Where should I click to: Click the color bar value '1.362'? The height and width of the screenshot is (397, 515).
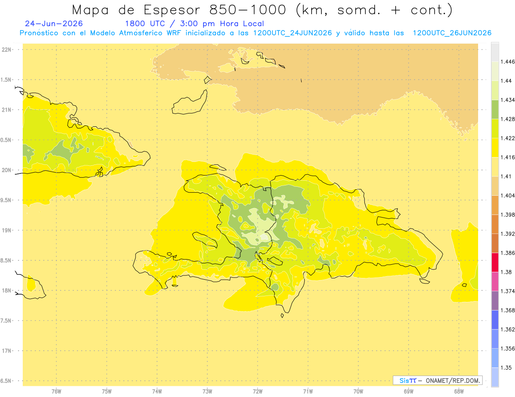click(x=508, y=329)
